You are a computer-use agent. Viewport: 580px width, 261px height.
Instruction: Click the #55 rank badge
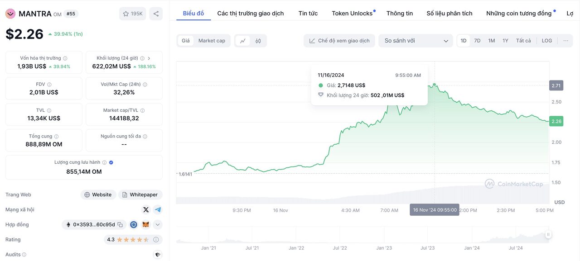click(71, 14)
